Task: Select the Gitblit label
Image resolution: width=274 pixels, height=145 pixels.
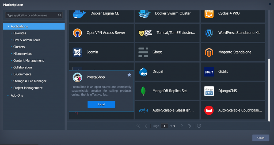Action: click(223, 71)
